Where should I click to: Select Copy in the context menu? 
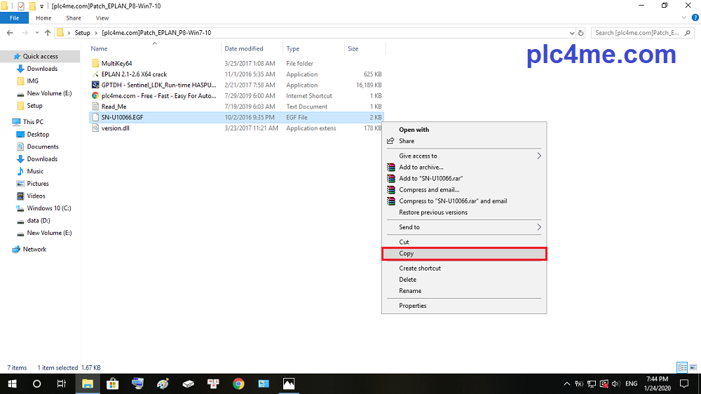pos(407,254)
